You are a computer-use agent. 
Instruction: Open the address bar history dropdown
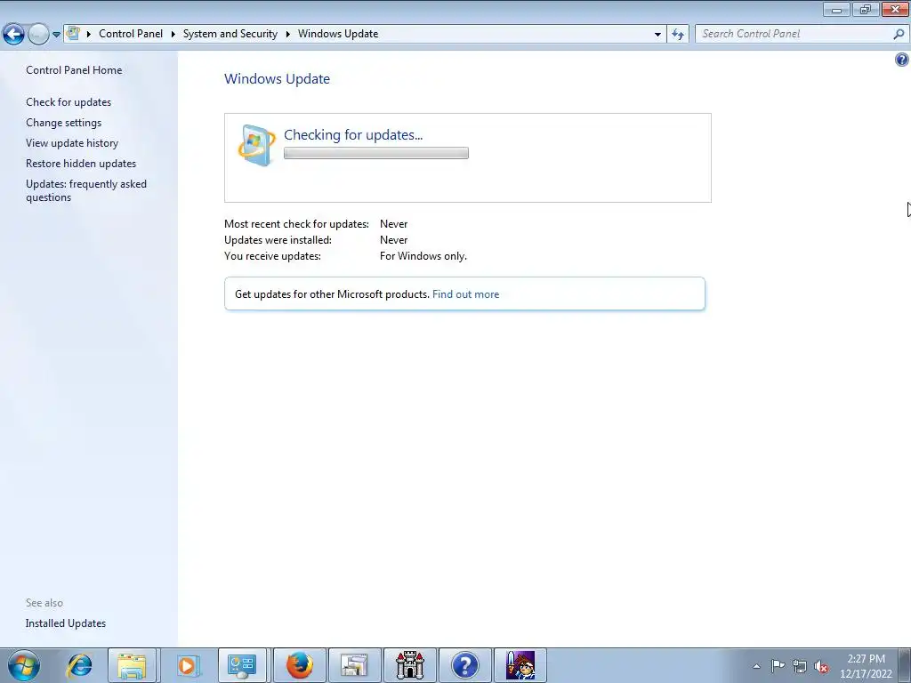click(x=657, y=35)
